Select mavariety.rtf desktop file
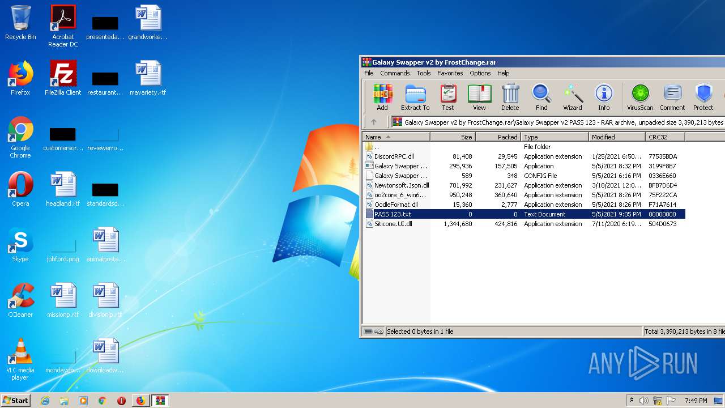Viewport: 725px width, 408px height. 148,79
